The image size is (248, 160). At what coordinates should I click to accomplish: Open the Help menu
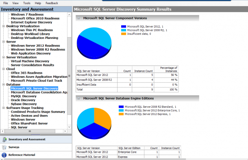(38, 3)
